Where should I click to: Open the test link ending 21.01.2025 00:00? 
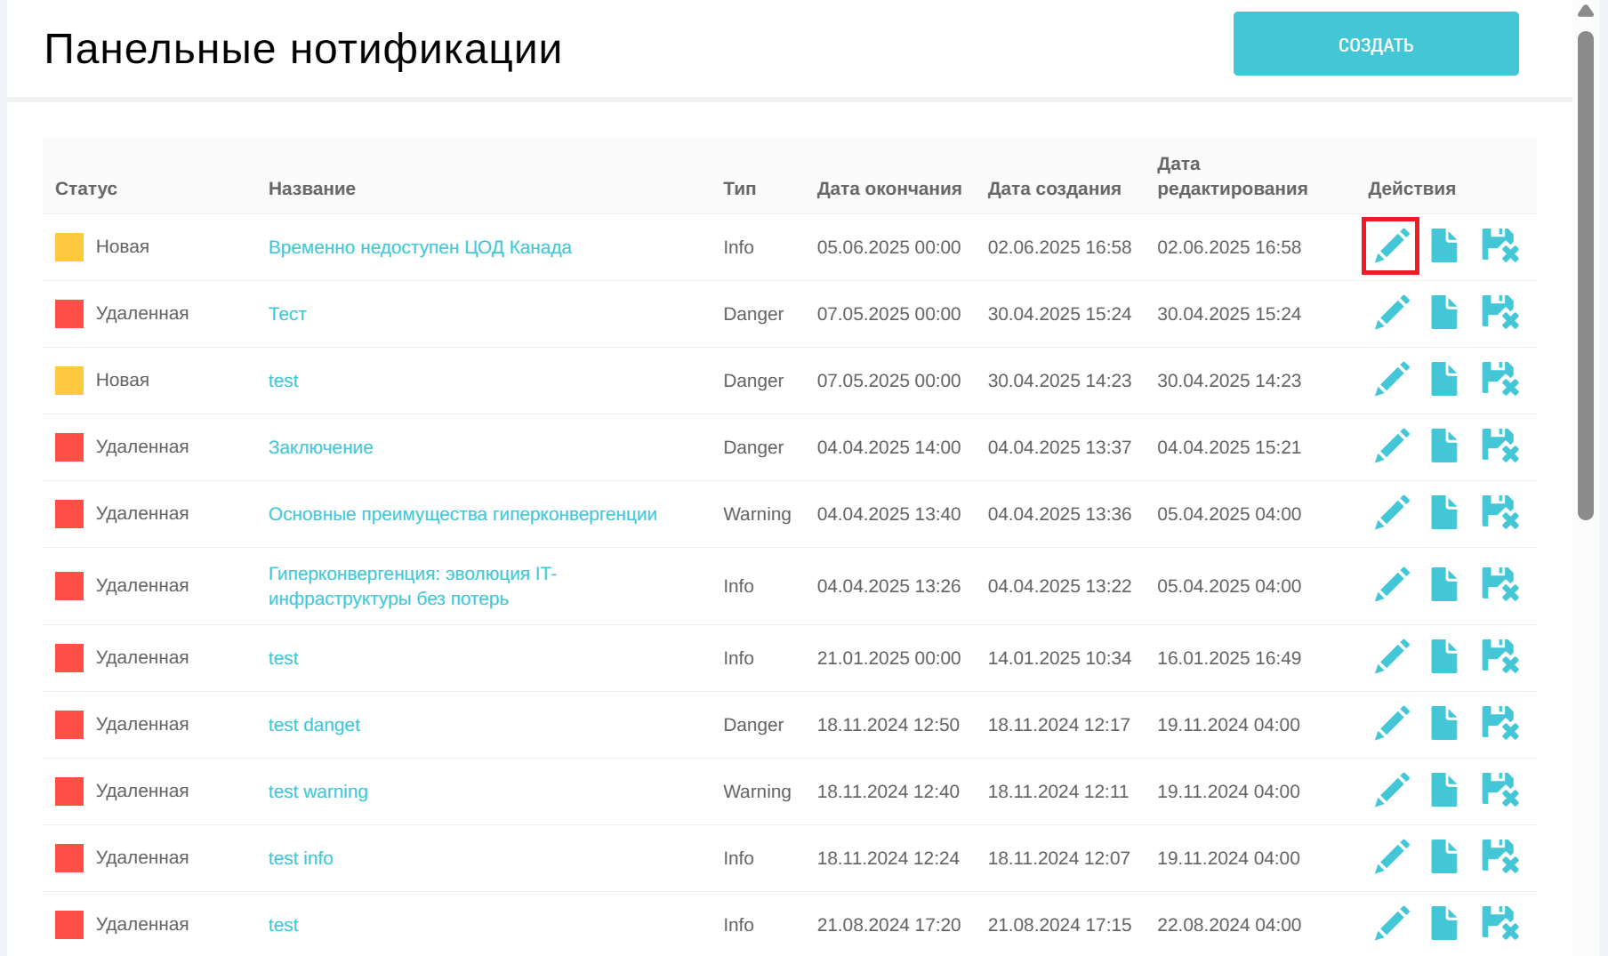(284, 658)
